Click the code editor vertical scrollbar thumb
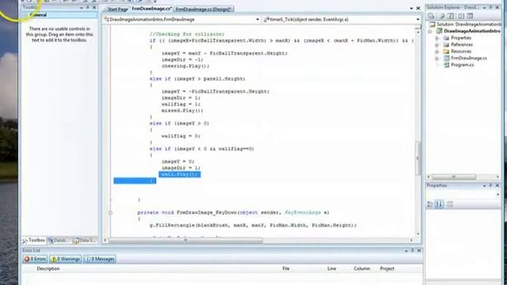 pos(417,158)
